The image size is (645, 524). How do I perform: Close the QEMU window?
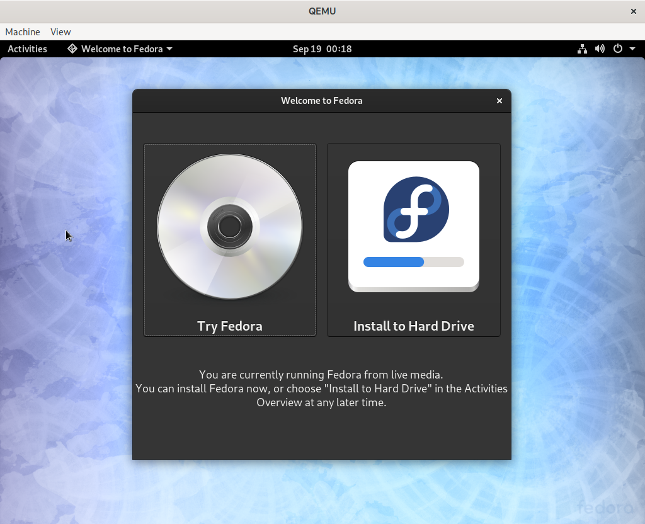tap(634, 11)
